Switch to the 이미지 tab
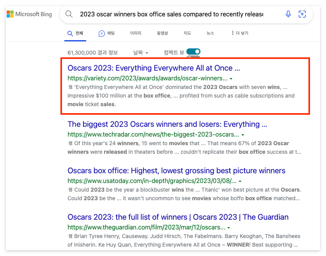This screenshot has height=256, width=326. [x=136, y=33]
